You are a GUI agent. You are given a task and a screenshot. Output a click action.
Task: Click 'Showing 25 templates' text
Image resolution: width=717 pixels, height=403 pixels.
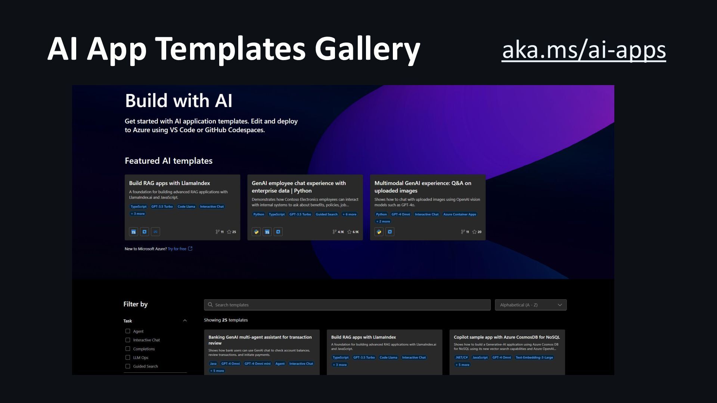point(226,320)
